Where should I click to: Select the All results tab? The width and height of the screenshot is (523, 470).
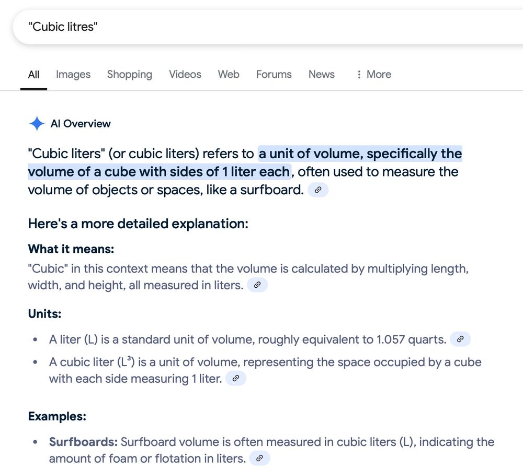(33, 75)
